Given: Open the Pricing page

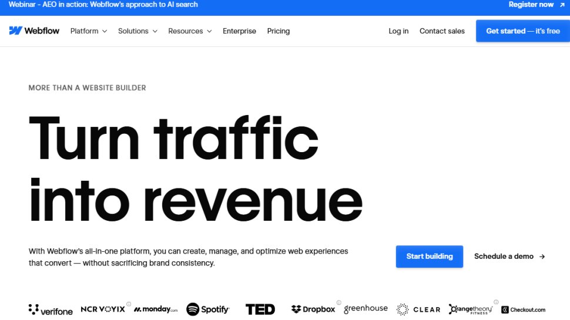Looking at the screenshot, I should (x=279, y=31).
